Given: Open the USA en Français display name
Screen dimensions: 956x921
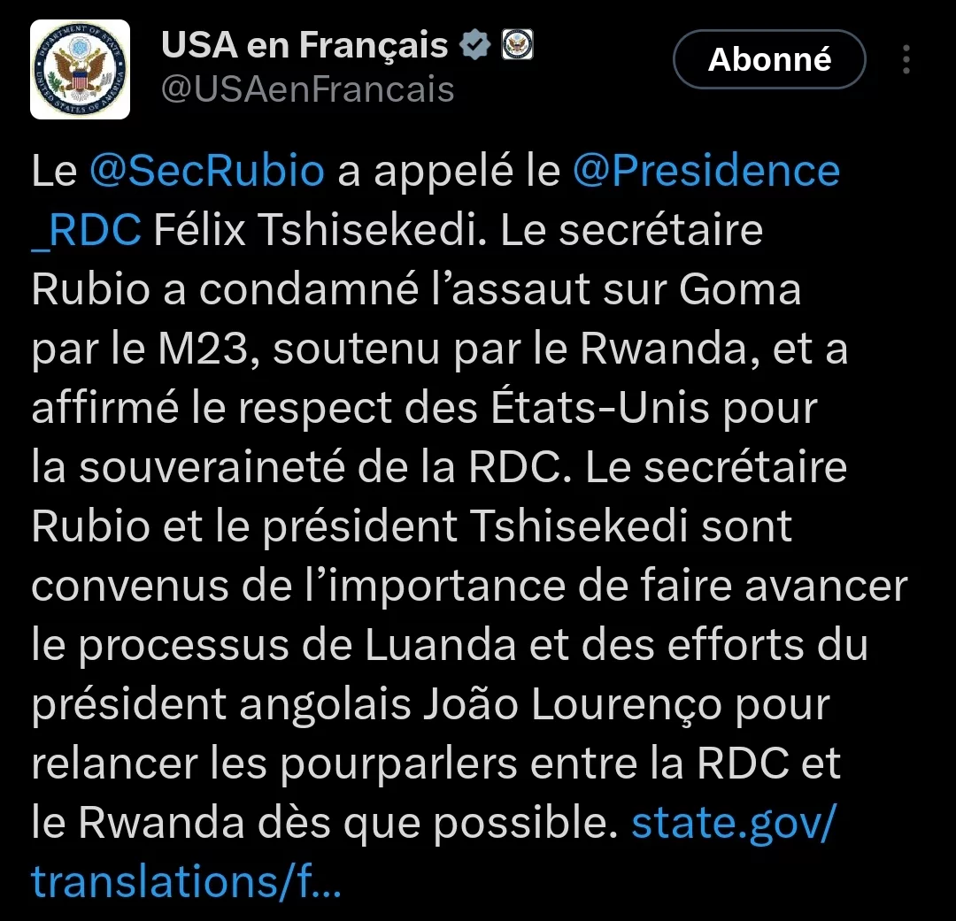Looking at the screenshot, I should pos(305,45).
